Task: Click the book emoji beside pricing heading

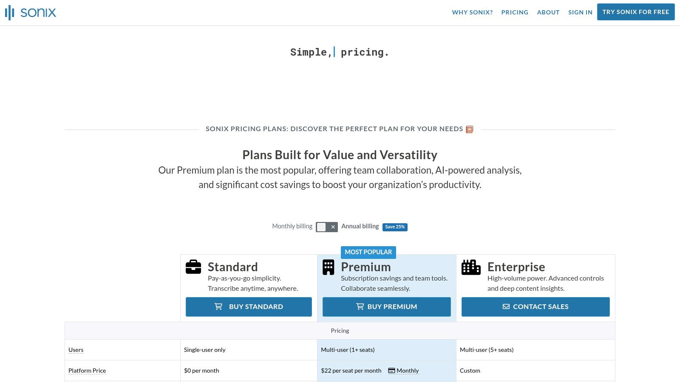Action: (x=470, y=129)
